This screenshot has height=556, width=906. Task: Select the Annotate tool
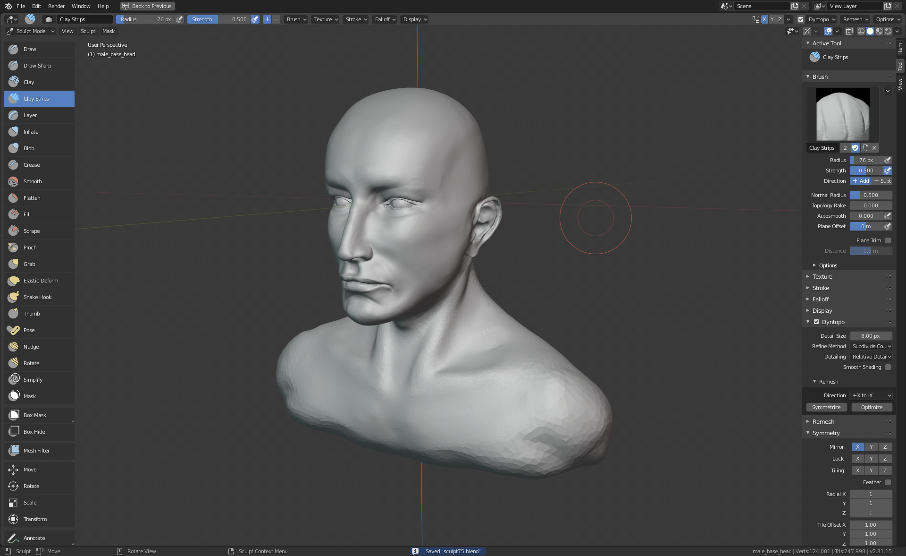(34, 538)
